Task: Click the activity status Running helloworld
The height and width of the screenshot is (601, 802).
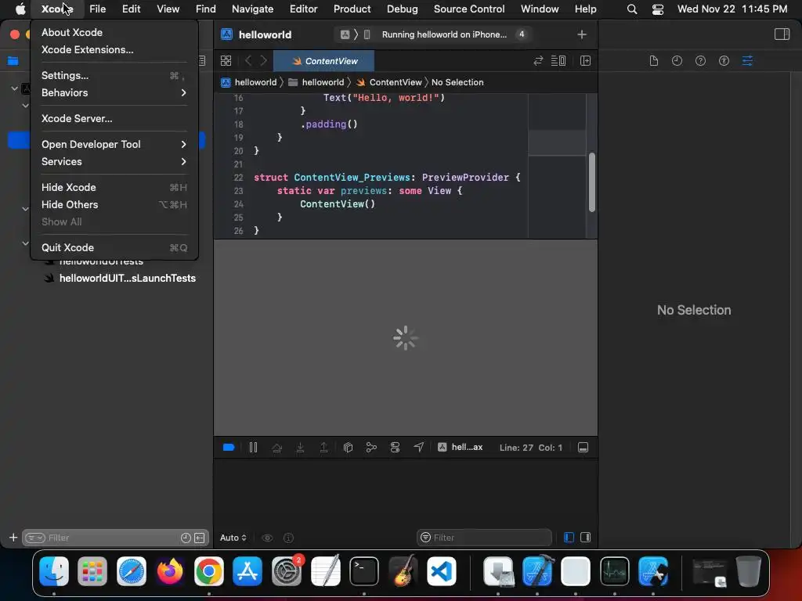Action: click(x=444, y=34)
